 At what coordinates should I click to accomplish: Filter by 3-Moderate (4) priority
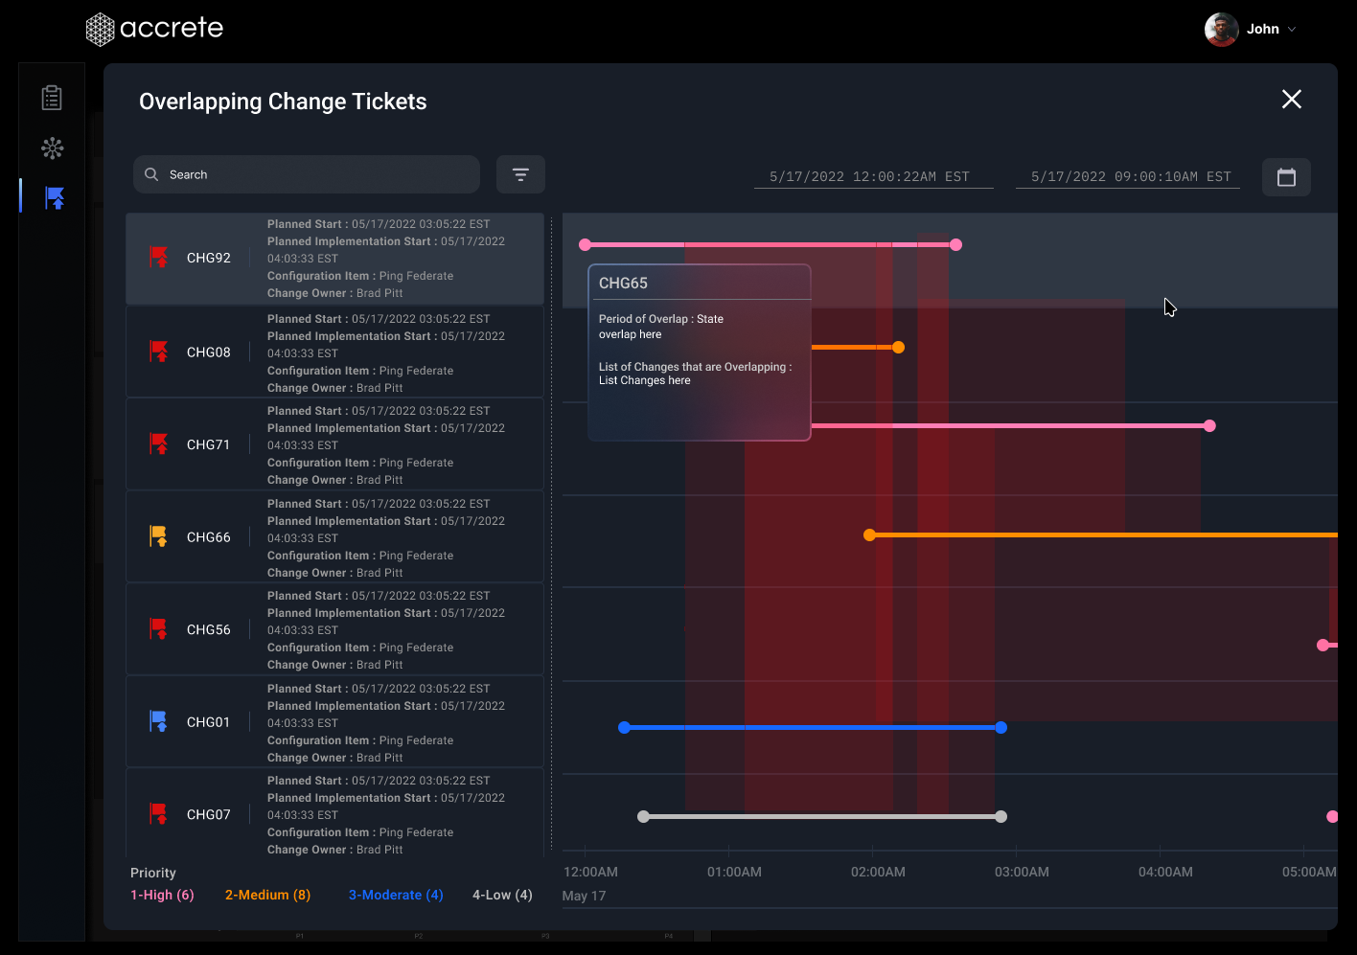396,895
